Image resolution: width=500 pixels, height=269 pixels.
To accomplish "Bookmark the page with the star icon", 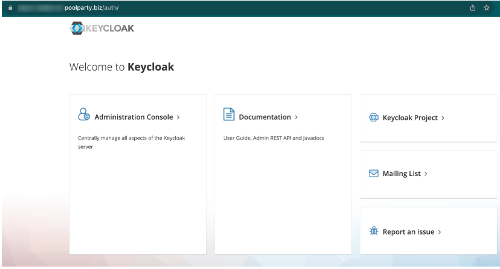I will pos(486,8).
